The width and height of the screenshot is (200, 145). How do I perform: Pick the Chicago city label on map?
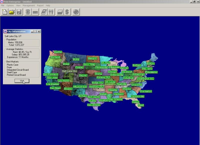point(112,72)
